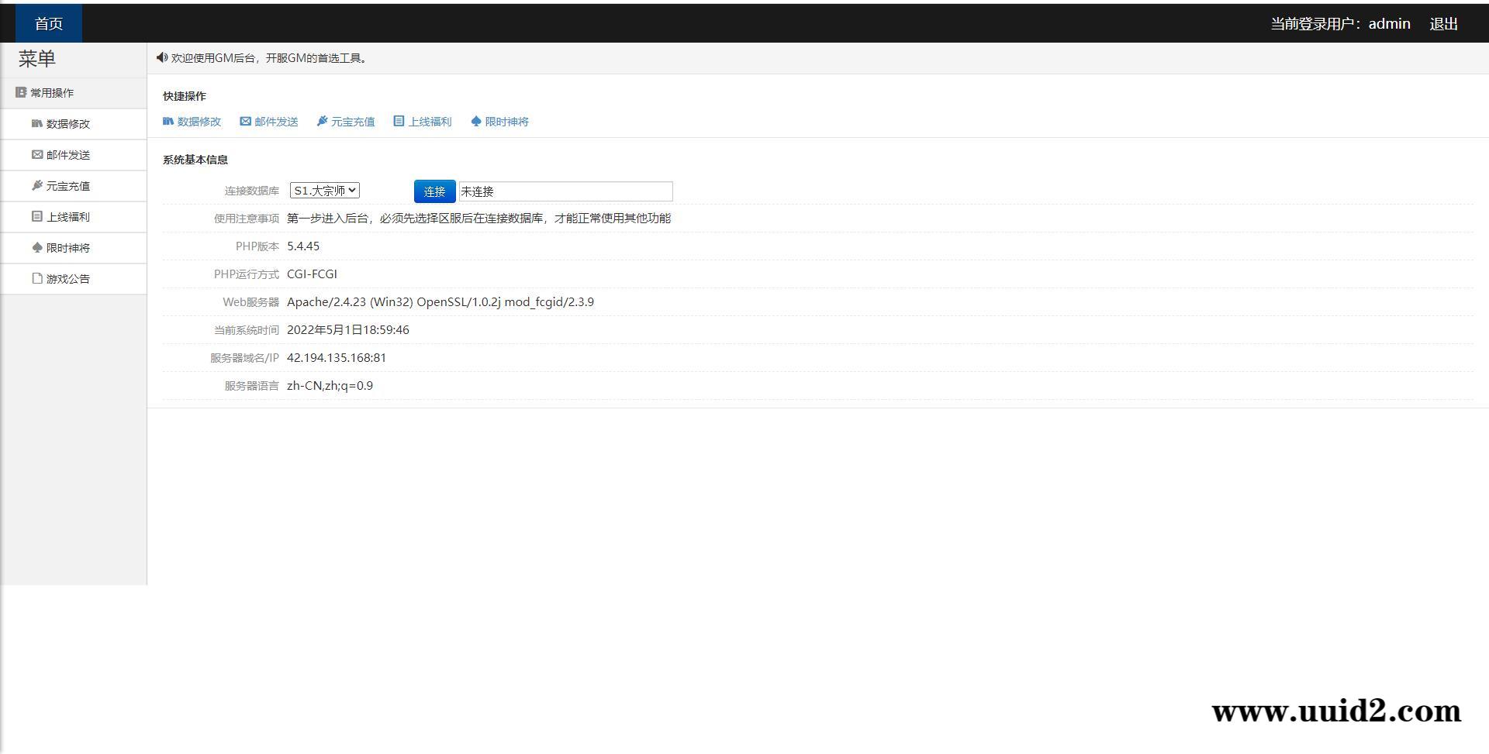Click the speaker announcement icon
Viewport: 1489px width, 754px height.
pos(161,58)
